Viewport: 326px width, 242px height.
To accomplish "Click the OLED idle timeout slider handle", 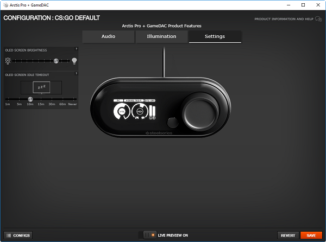I will pyautogui.click(x=30, y=99).
